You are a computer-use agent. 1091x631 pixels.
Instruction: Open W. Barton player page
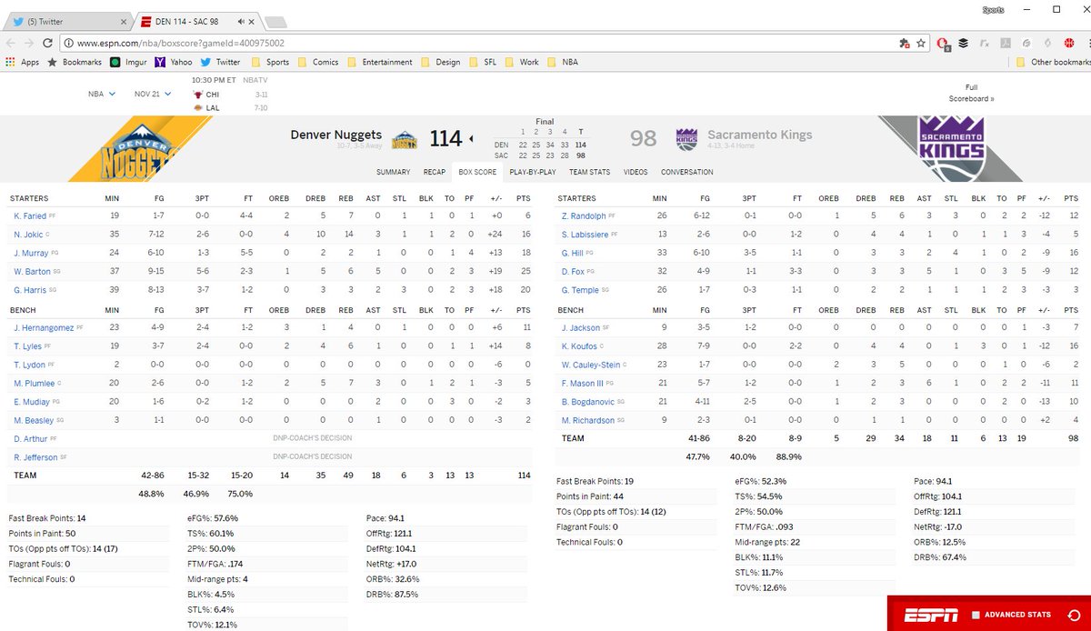31,270
